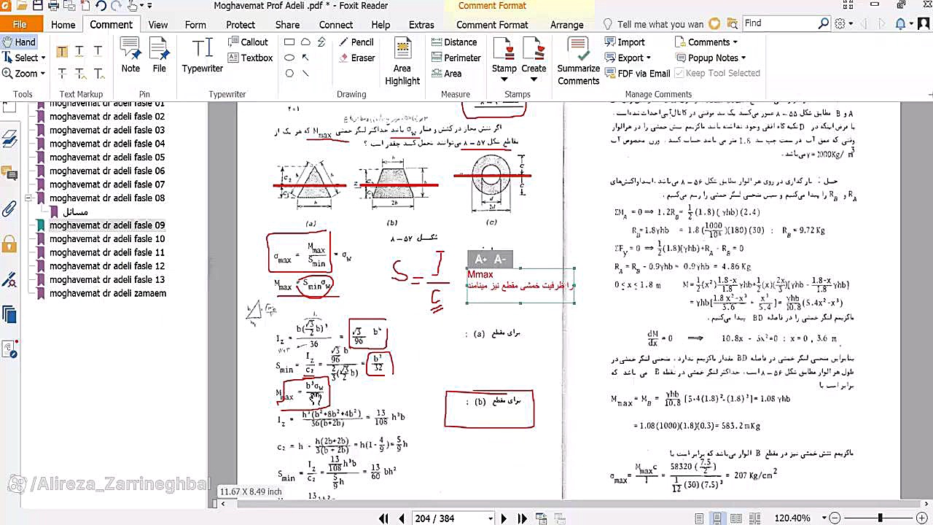
Task: Open the Create stamp dropdown
Action: click(534, 79)
